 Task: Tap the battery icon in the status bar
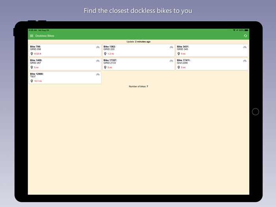pos(246,30)
